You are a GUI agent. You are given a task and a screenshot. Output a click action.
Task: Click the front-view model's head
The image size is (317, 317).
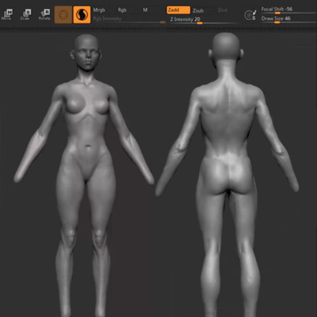tap(86, 52)
